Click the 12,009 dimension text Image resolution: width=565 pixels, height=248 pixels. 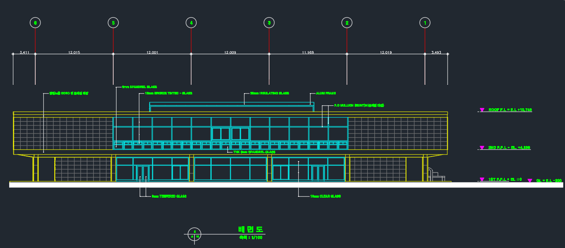230,52
